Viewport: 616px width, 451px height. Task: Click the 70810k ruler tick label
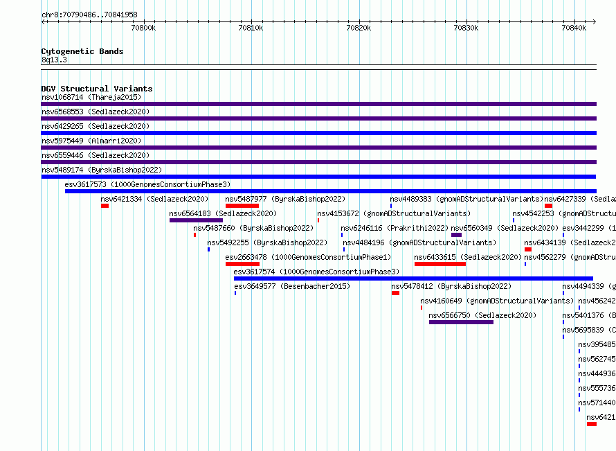pyautogui.click(x=251, y=28)
